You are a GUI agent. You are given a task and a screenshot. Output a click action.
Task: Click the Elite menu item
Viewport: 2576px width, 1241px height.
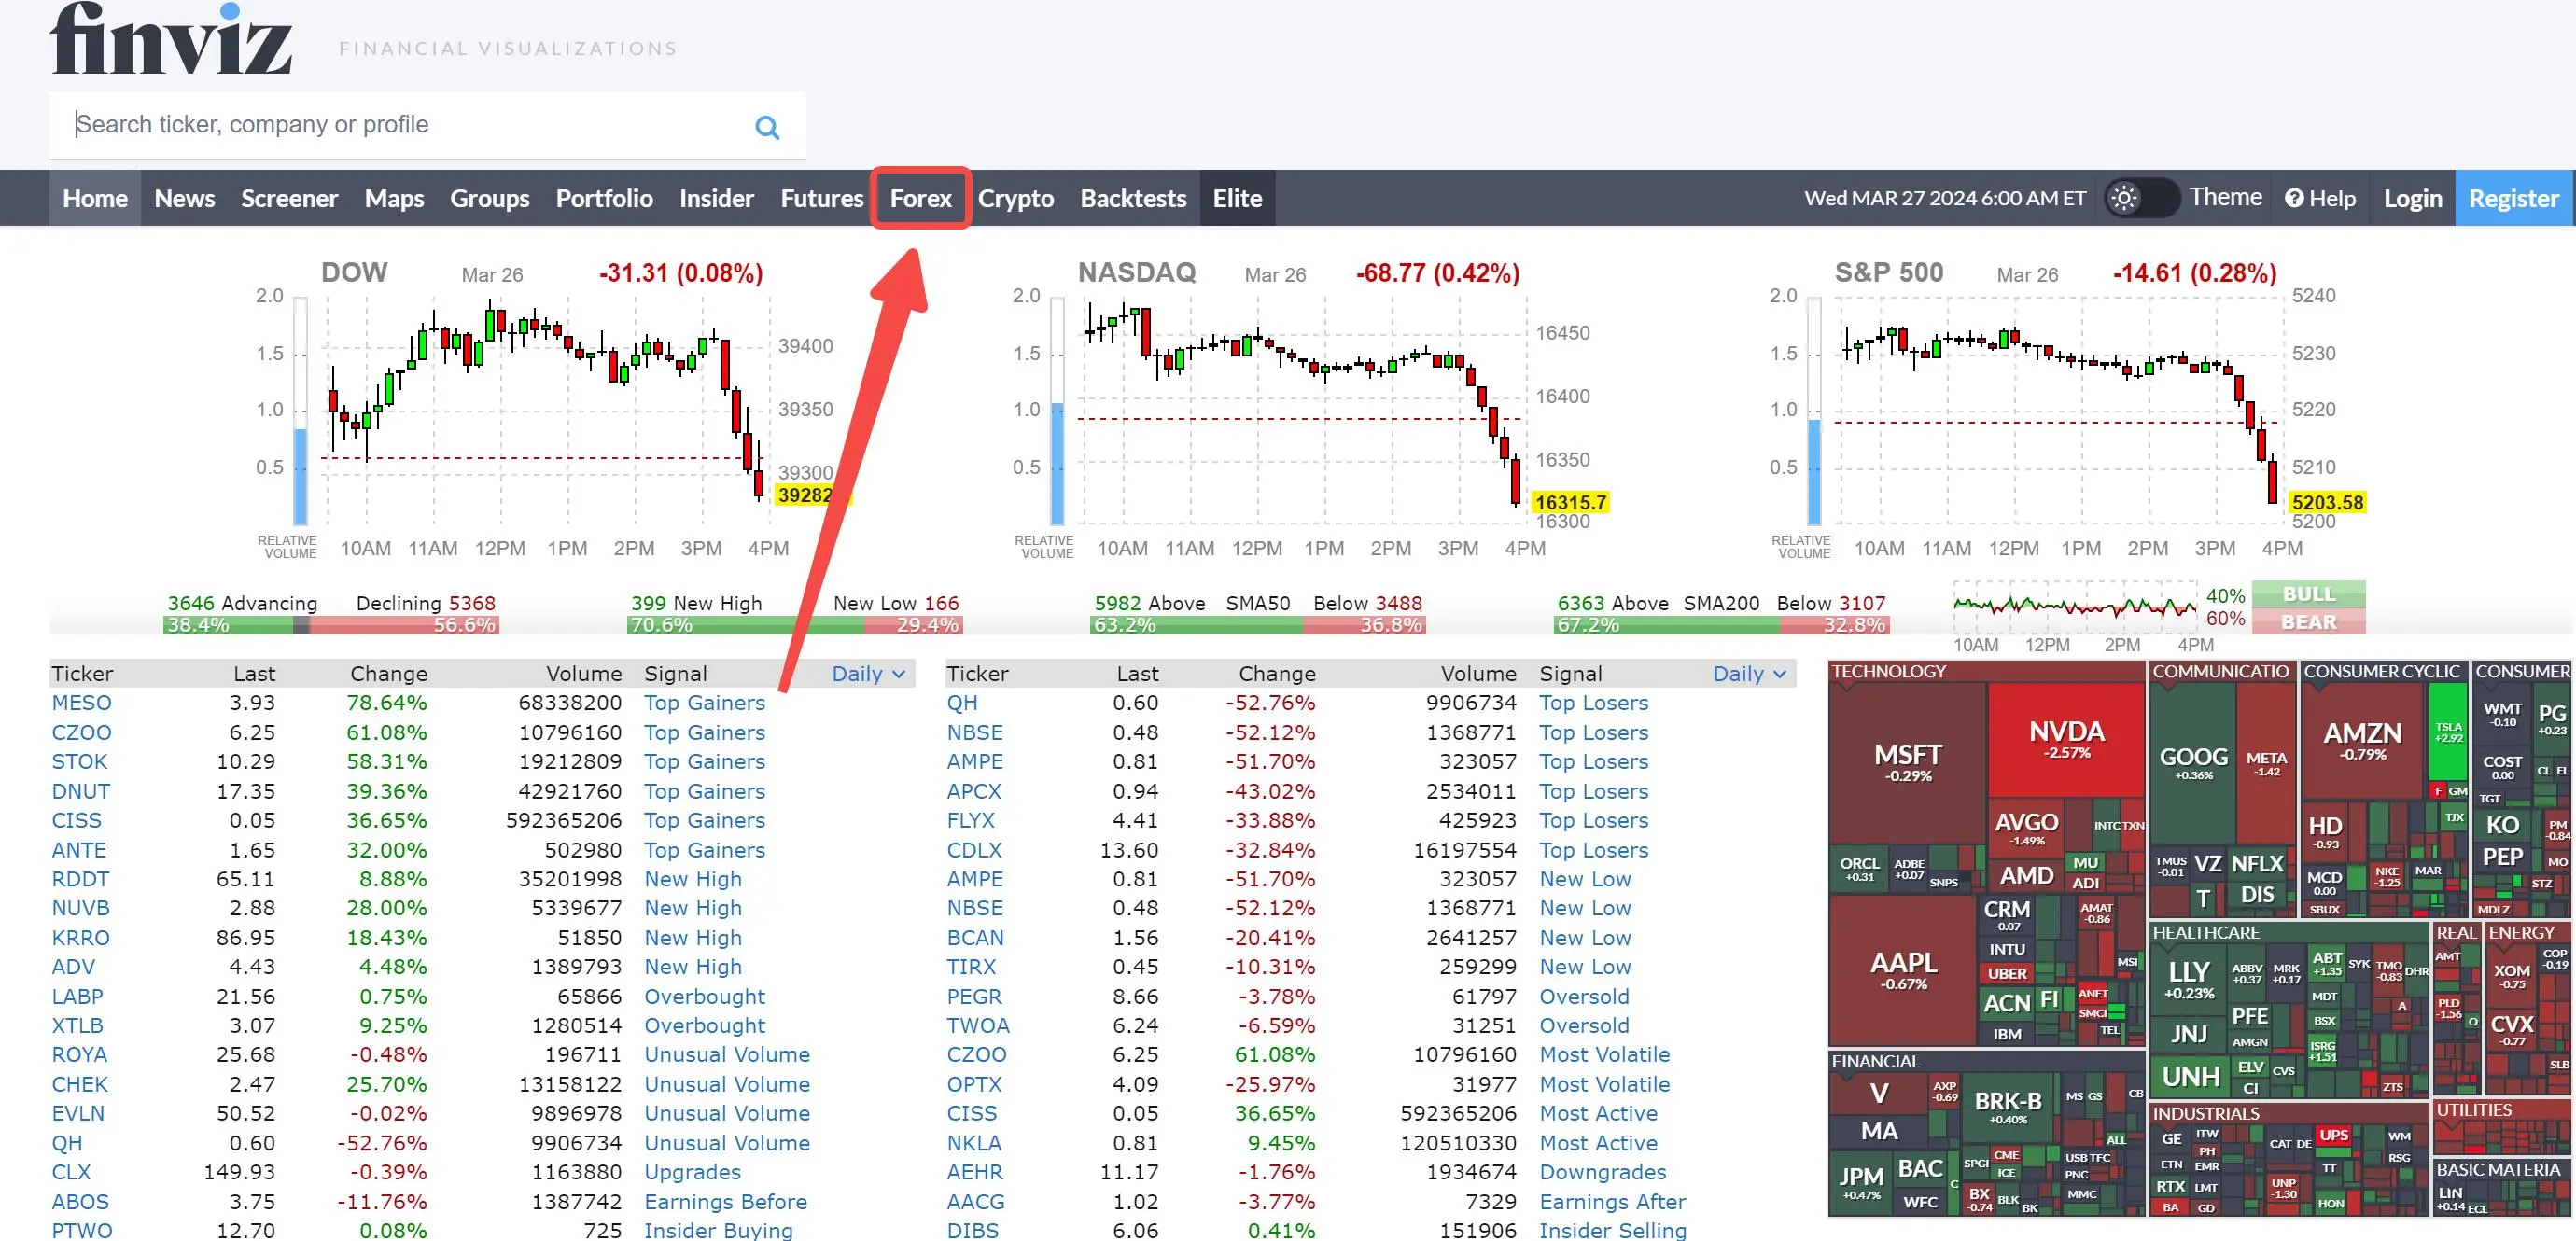(x=1237, y=198)
